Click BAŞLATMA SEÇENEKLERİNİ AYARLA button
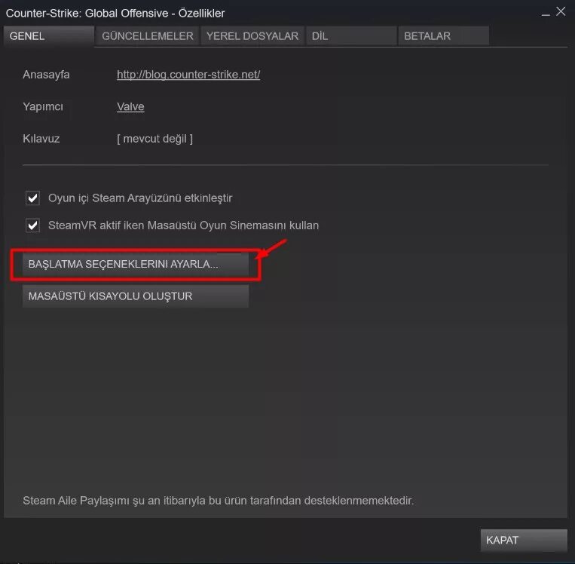575x564 pixels. click(x=136, y=264)
